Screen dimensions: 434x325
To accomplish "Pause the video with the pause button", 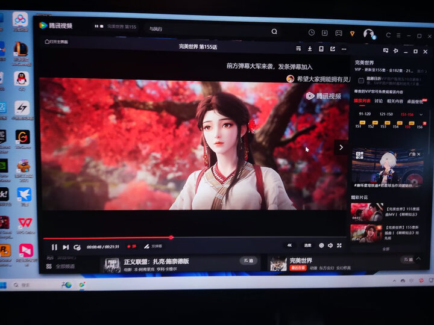I will pos(54,247).
